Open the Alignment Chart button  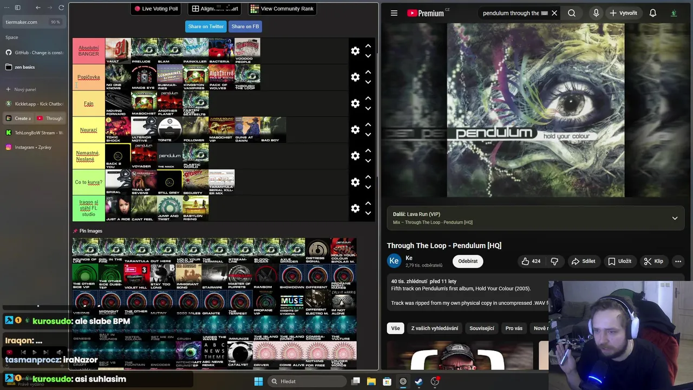(x=215, y=9)
